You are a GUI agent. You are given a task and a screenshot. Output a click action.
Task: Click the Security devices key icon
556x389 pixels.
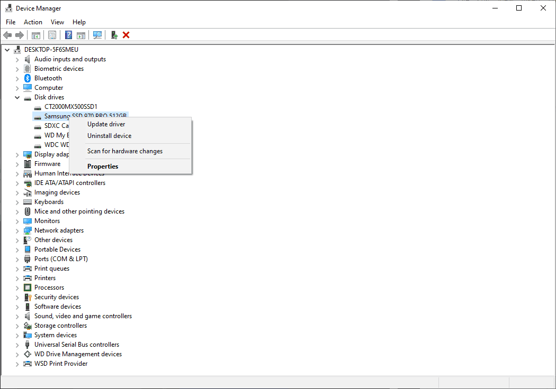28,297
